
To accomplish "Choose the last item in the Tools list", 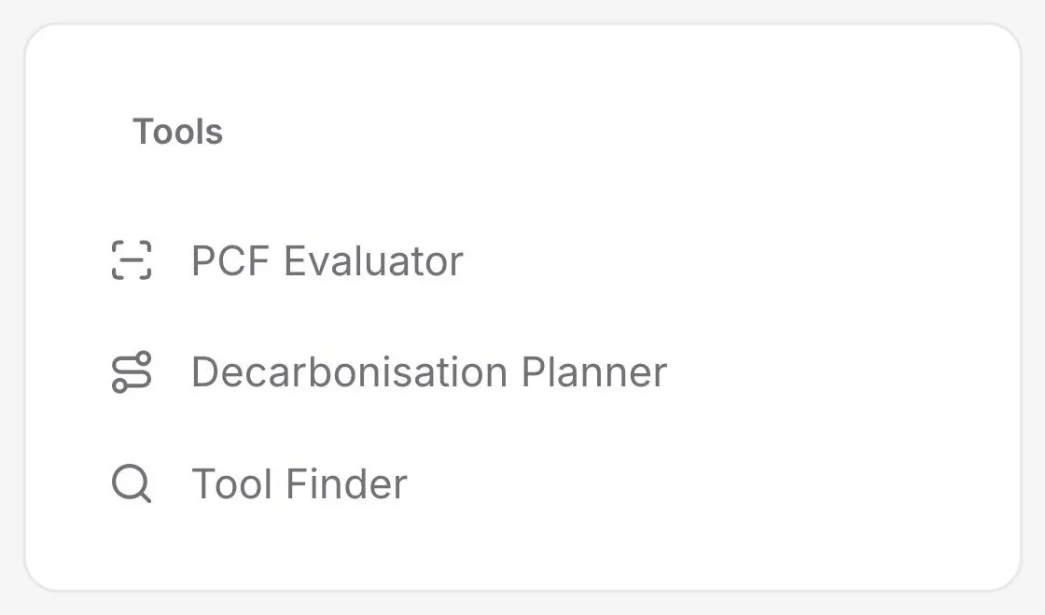I will click(259, 483).
